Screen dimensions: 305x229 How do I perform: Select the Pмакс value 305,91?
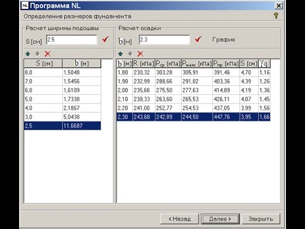(x=197, y=73)
